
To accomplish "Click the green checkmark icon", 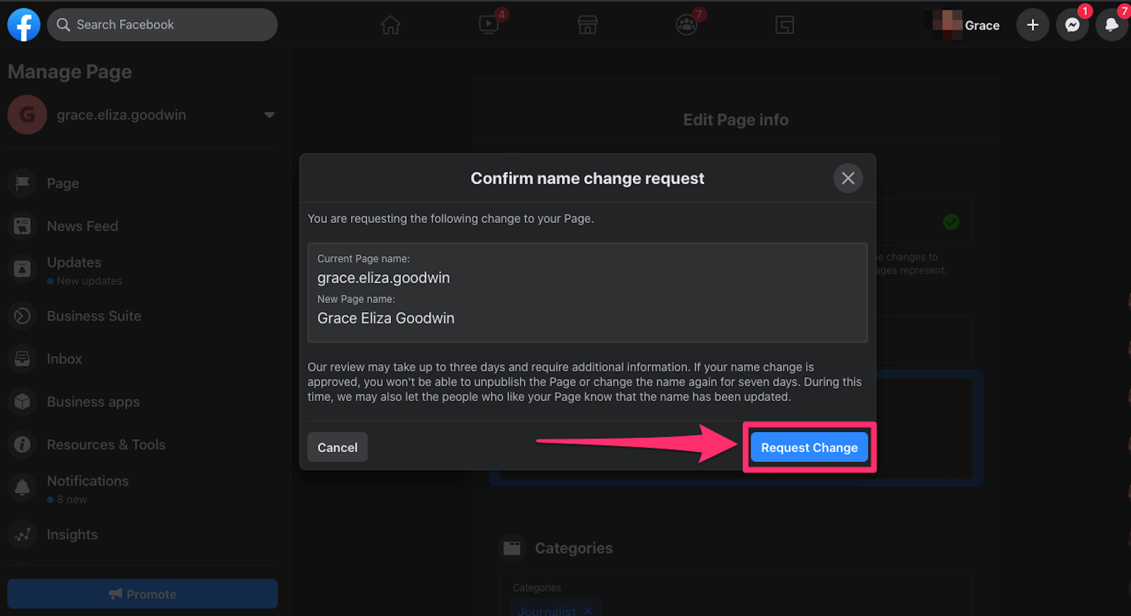I will point(951,222).
